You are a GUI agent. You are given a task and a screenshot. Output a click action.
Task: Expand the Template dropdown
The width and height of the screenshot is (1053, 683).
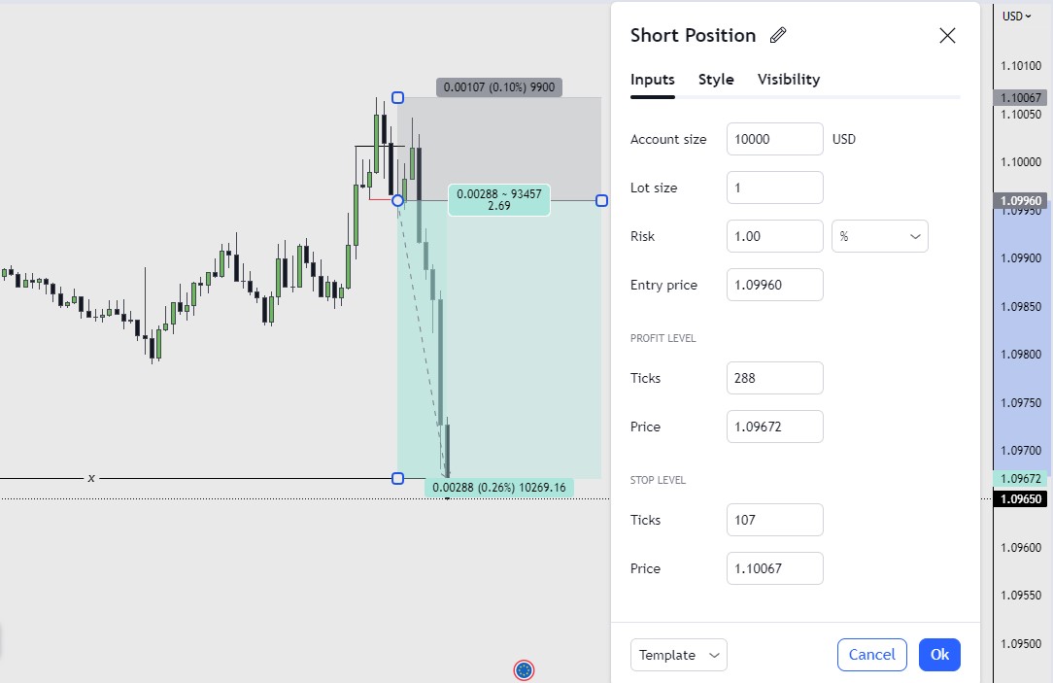tap(678, 655)
